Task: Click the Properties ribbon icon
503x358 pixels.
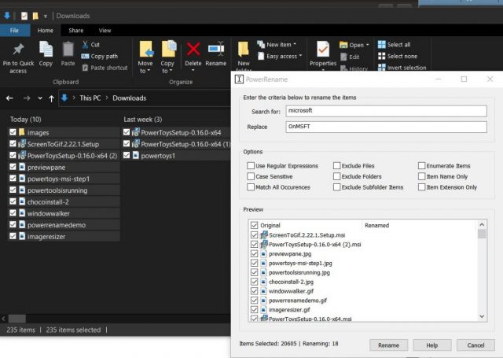Action: tap(323, 50)
